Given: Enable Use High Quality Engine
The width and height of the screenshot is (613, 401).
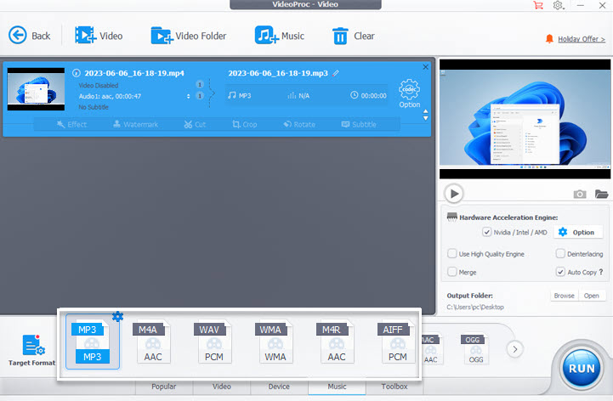Looking at the screenshot, I should click(x=452, y=254).
